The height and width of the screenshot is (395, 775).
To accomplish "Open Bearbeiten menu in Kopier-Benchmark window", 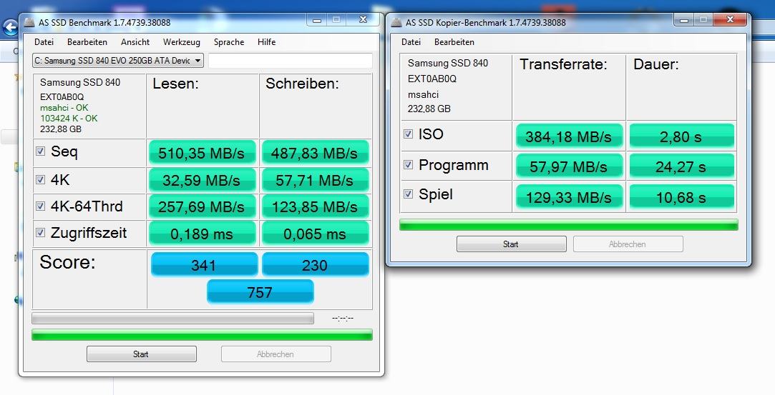I will click(x=454, y=42).
